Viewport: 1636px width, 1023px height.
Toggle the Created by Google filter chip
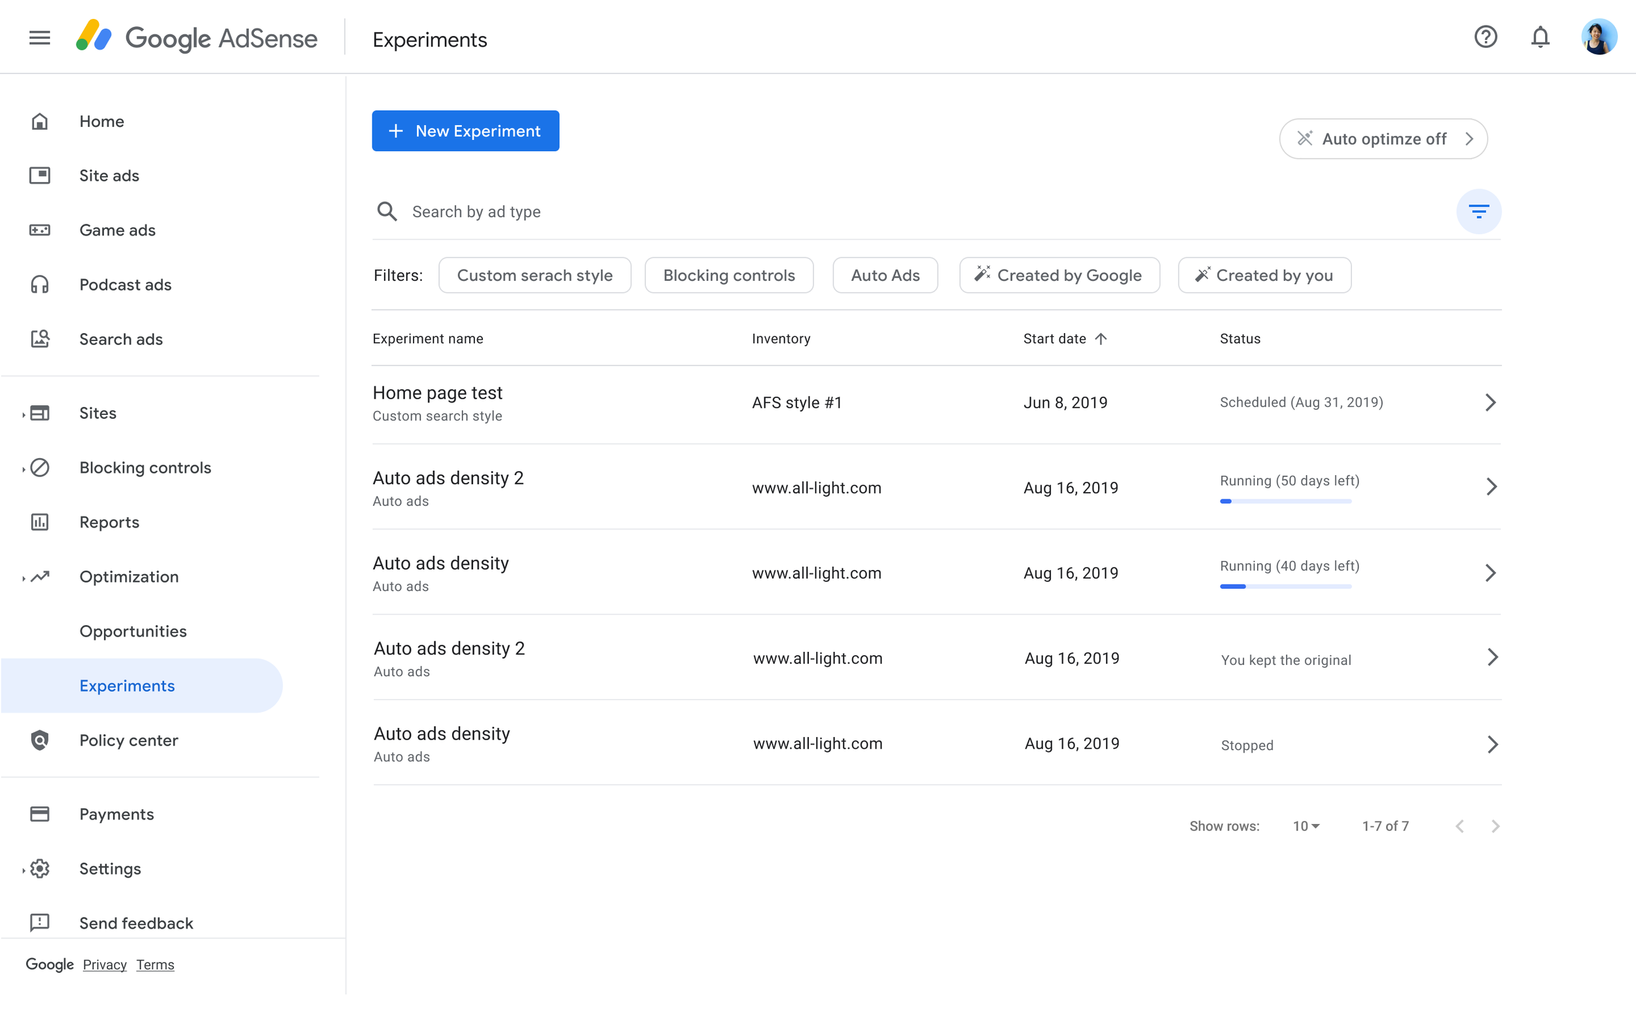(x=1059, y=276)
